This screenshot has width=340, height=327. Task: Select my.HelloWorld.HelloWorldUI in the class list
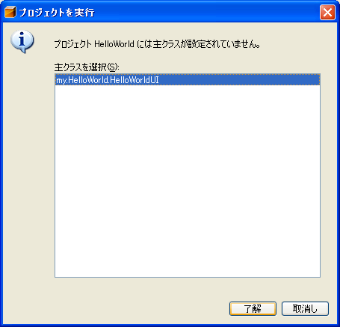(188, 80)
